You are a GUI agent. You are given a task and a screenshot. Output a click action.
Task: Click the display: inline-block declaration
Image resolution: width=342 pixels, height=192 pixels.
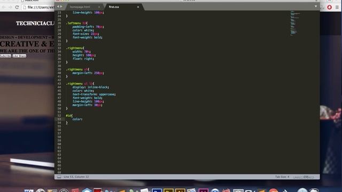click(x=90, y=87)
